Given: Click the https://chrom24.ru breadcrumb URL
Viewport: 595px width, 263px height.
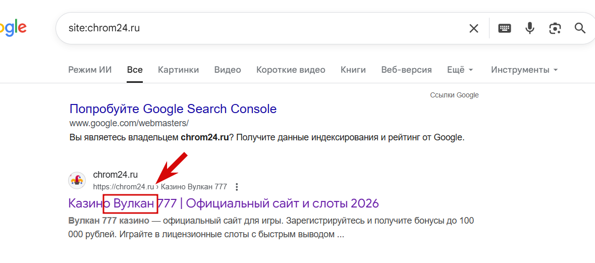Looking at the screenshot, I should coord(124,187).
